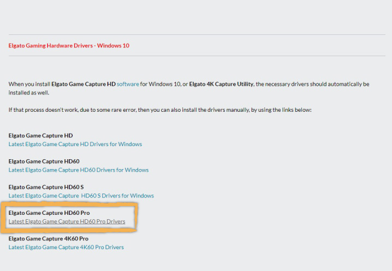Open Latest Elgato Game Capture 4K60 Pro Drivers link
This screenshot has width=392, height=271.
(x=66, y=247)
